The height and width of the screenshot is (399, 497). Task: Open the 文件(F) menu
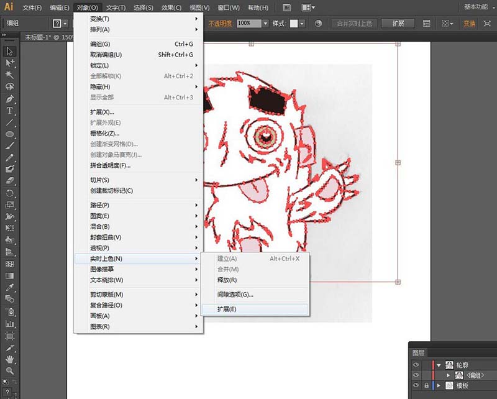click(x=32, y=7)
